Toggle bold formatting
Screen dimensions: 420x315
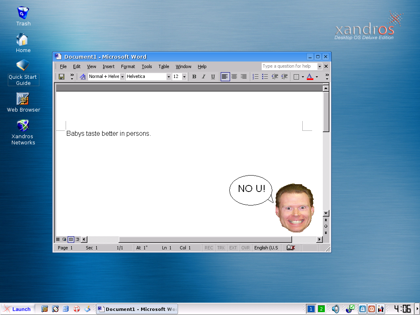pyautogui.click(x=194, y=77)
